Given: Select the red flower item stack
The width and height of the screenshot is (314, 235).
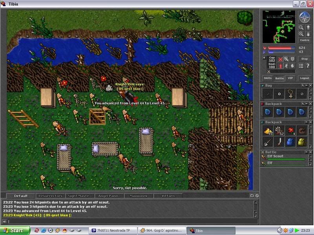Looking at the screenshot, I should pyautogui.click(x=290, y=131).
